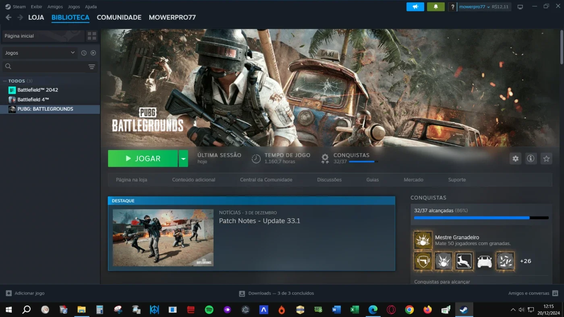Open advanced filter icon in search bar
This screenshot has width=564, height=317.
(x=92, y=67)
